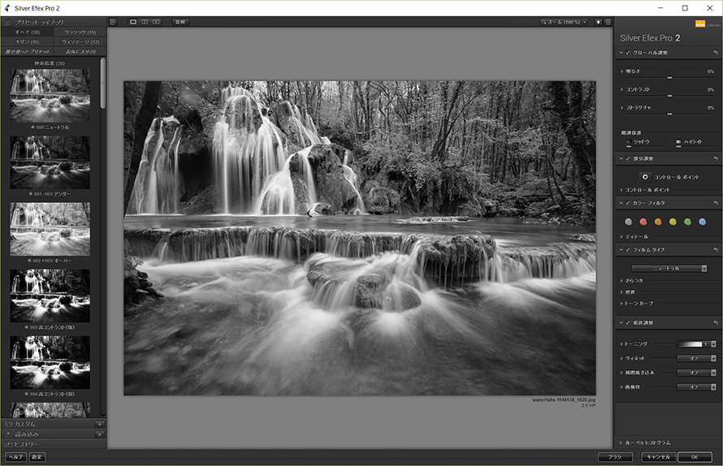
Task: Expand the トーンカーブ section
Action: tap(621, 304)
